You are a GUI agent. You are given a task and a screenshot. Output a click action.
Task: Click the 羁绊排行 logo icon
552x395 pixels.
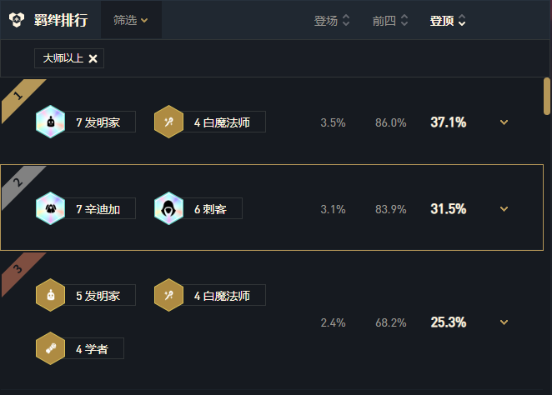17,20
